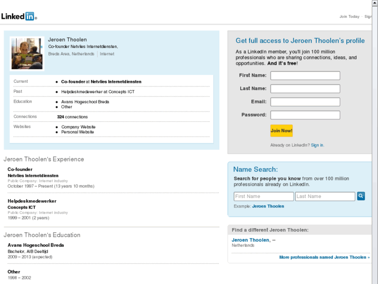The width and height of the screenshot is (378, 284).
Task: Focus the Name Search Last Name box
Action: click(x=325, y=196)
